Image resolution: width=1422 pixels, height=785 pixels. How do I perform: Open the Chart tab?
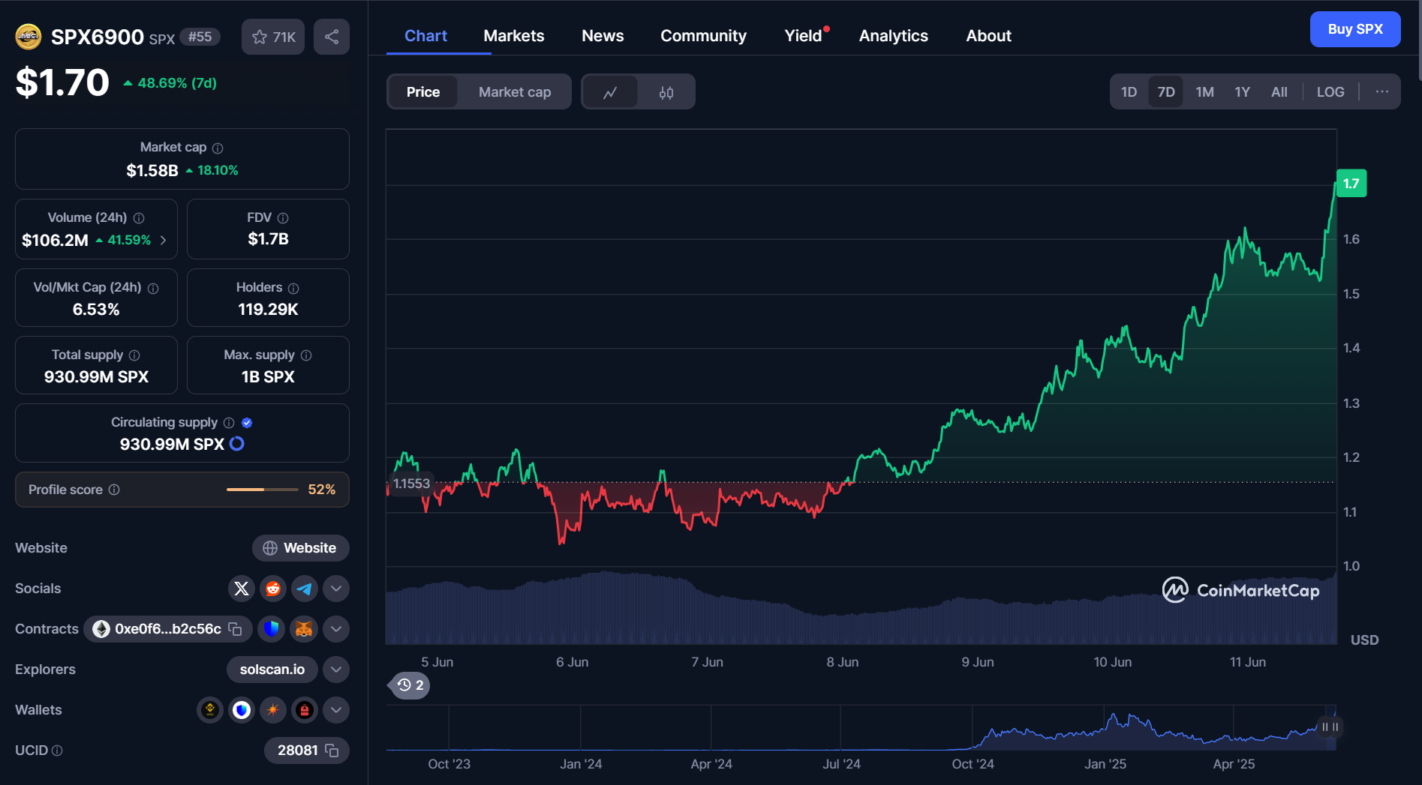pyautogui.click(x=425, y=35)
